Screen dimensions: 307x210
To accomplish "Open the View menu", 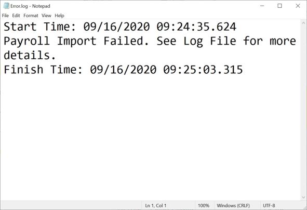I will [46, 16].
